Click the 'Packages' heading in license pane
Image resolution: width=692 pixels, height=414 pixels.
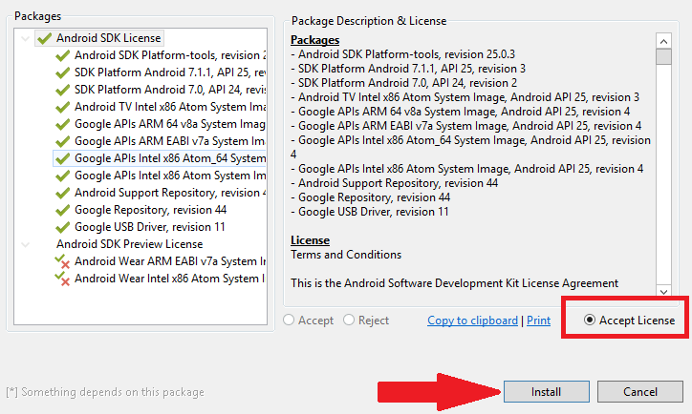[x=314, y=40]
